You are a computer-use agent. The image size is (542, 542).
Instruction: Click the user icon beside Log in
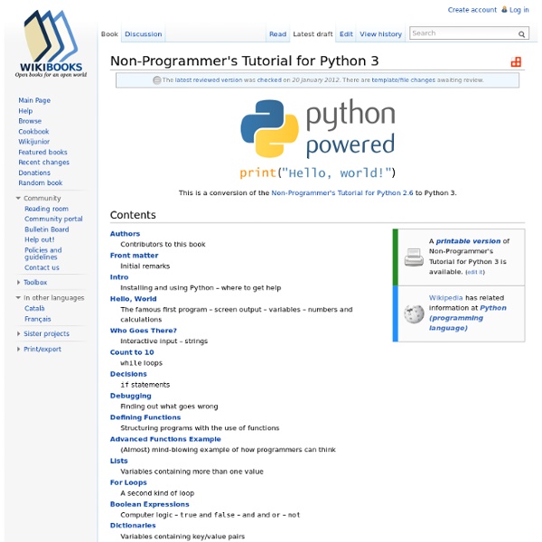click(x=504, y=9)
